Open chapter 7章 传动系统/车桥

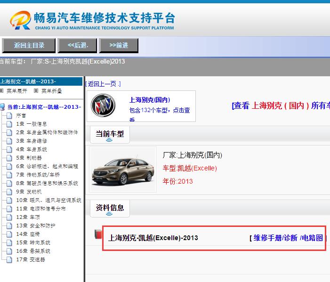pyautogui.click(x=38, y=175)
